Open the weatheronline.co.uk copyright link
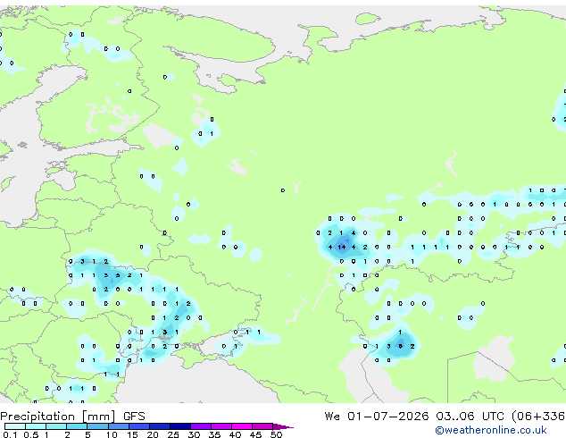The image size is (566, 438). pos(491,430)
